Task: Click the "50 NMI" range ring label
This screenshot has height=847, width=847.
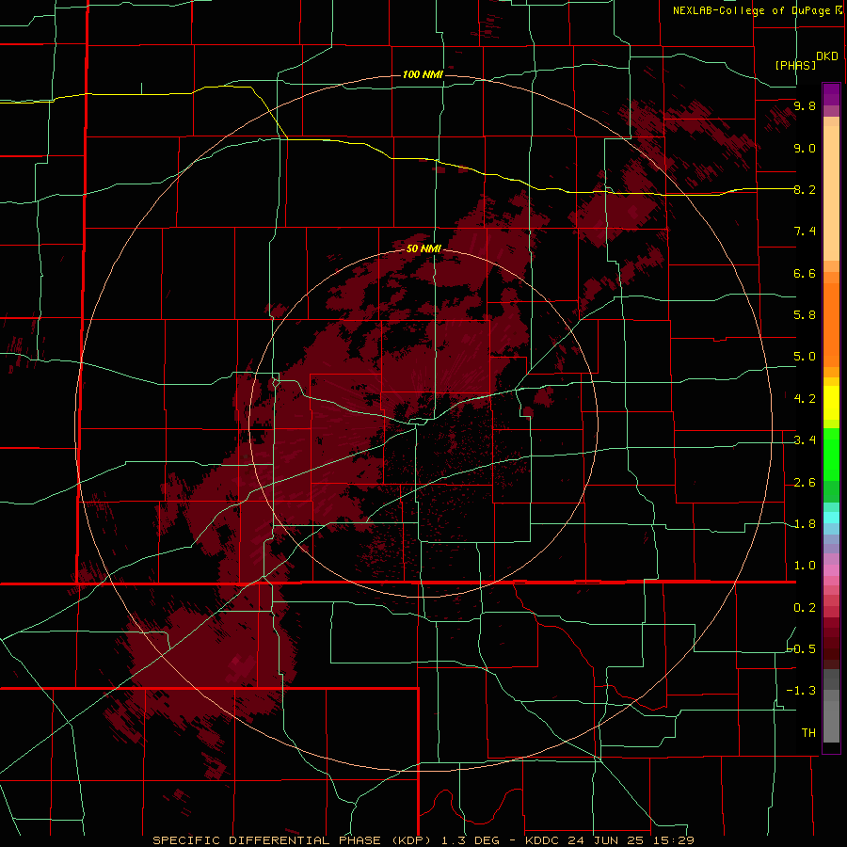Action: point(424,248)
